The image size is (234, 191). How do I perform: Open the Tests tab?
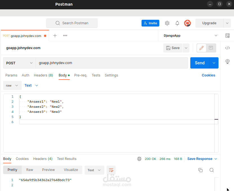coord(96,75)
